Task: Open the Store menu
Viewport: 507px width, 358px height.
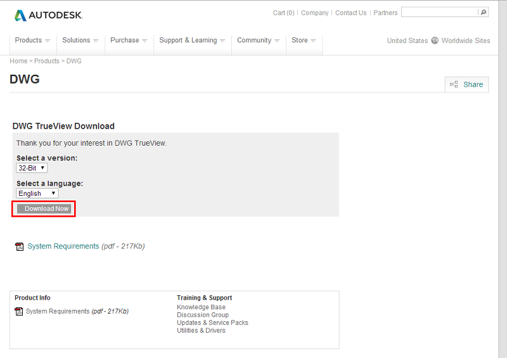Action: click(304, 41)
